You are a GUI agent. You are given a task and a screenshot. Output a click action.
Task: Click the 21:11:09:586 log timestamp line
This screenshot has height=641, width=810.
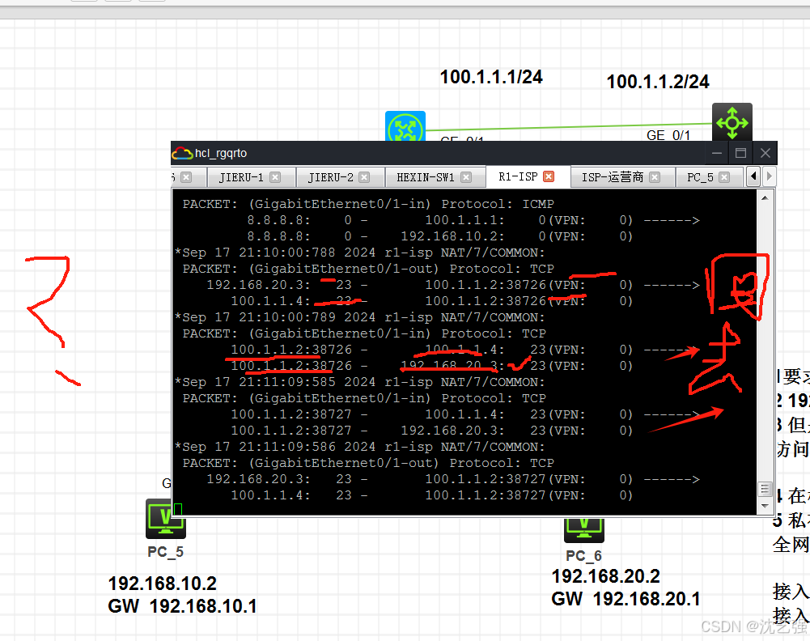360,447
